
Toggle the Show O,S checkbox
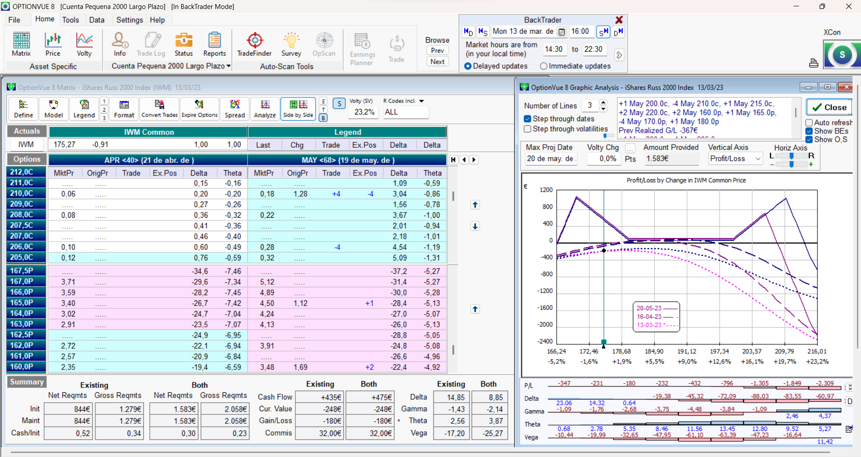(x=809, y=140)
